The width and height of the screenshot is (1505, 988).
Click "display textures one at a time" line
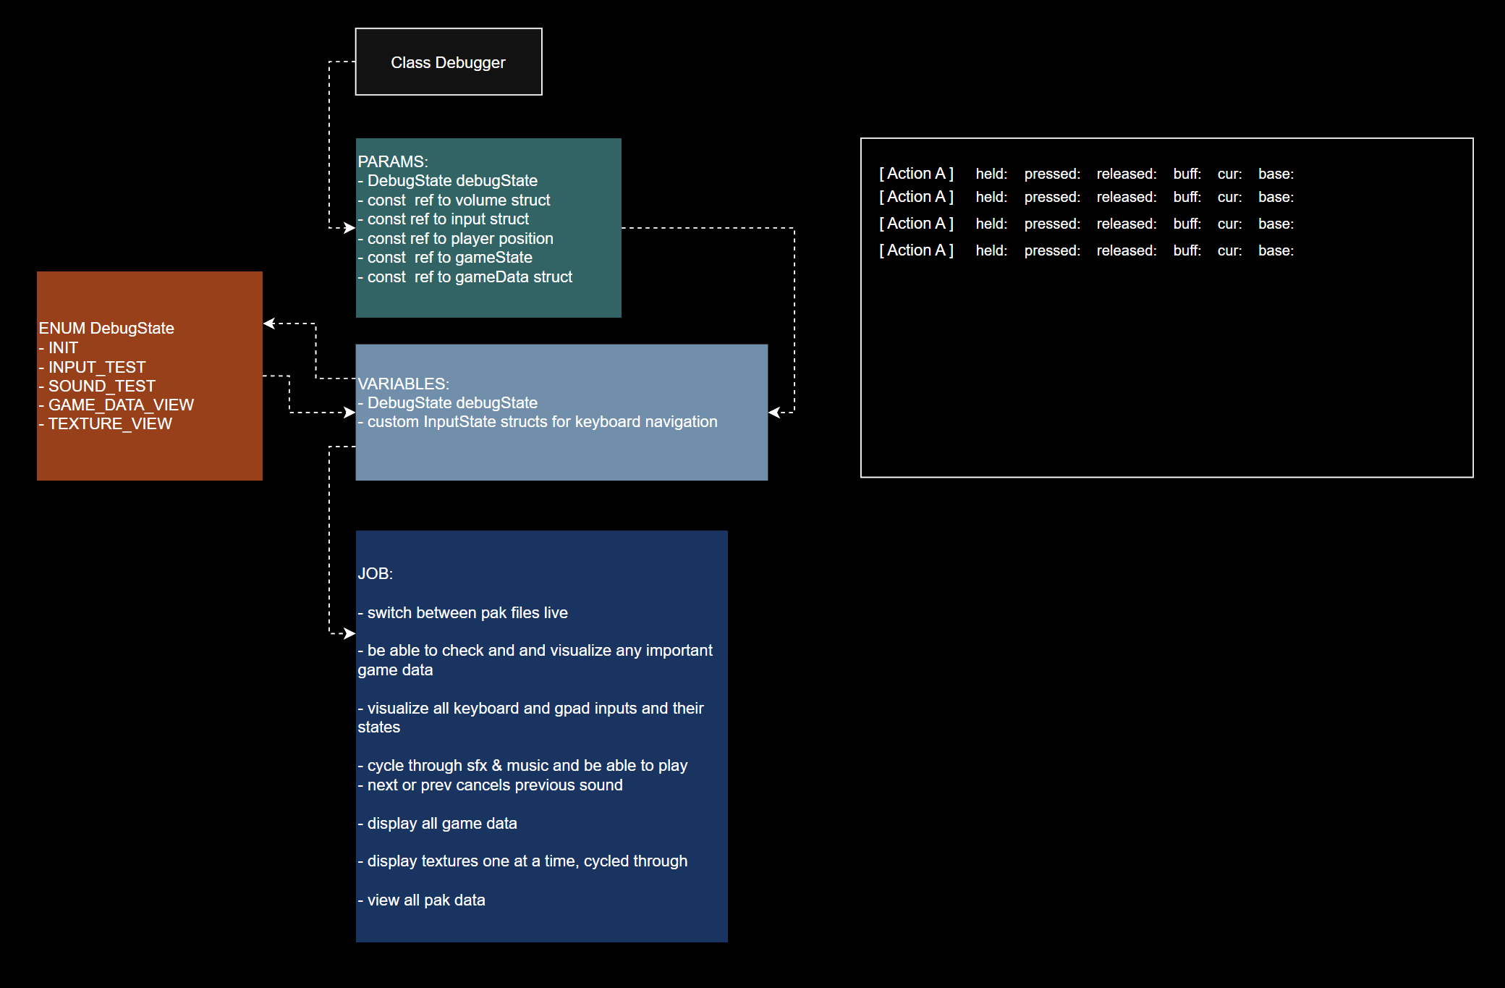(x=522, y=861)
